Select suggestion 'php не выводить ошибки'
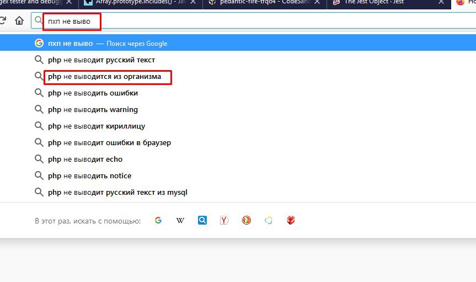This screenshot has height=282, width=476. (x=238, y=93)
